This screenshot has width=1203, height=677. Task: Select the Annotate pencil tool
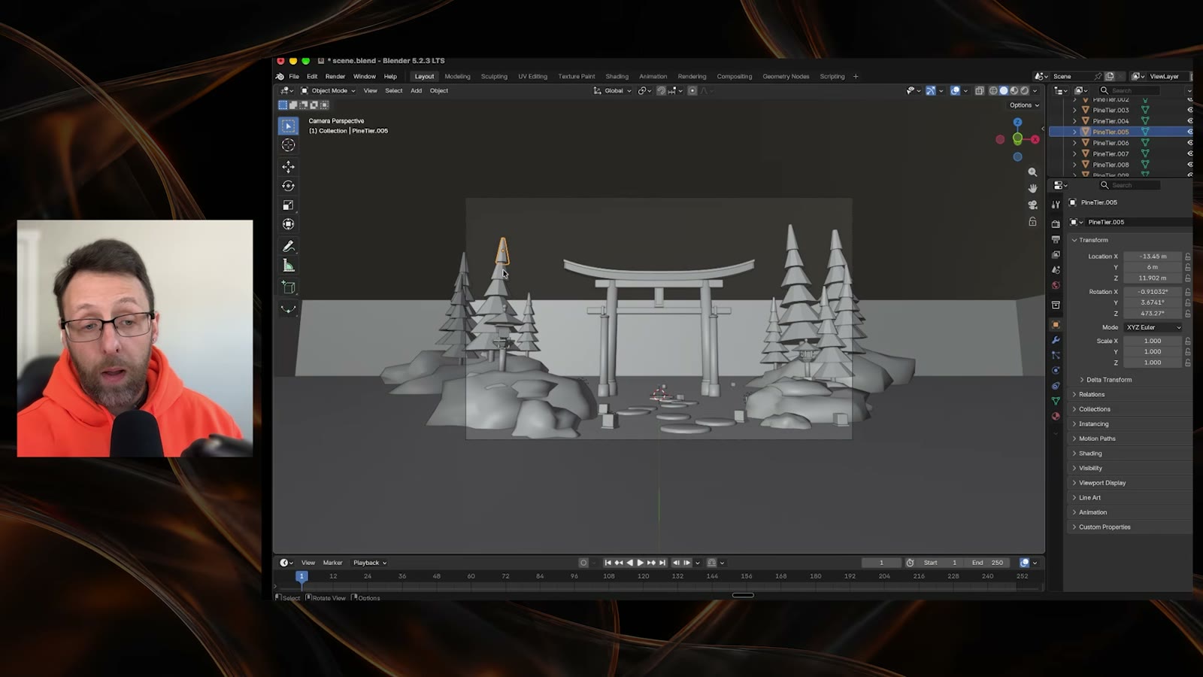pos(288,246)
